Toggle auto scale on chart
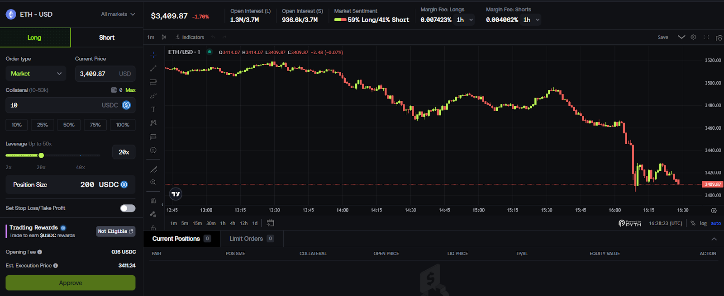 (716, 223)
